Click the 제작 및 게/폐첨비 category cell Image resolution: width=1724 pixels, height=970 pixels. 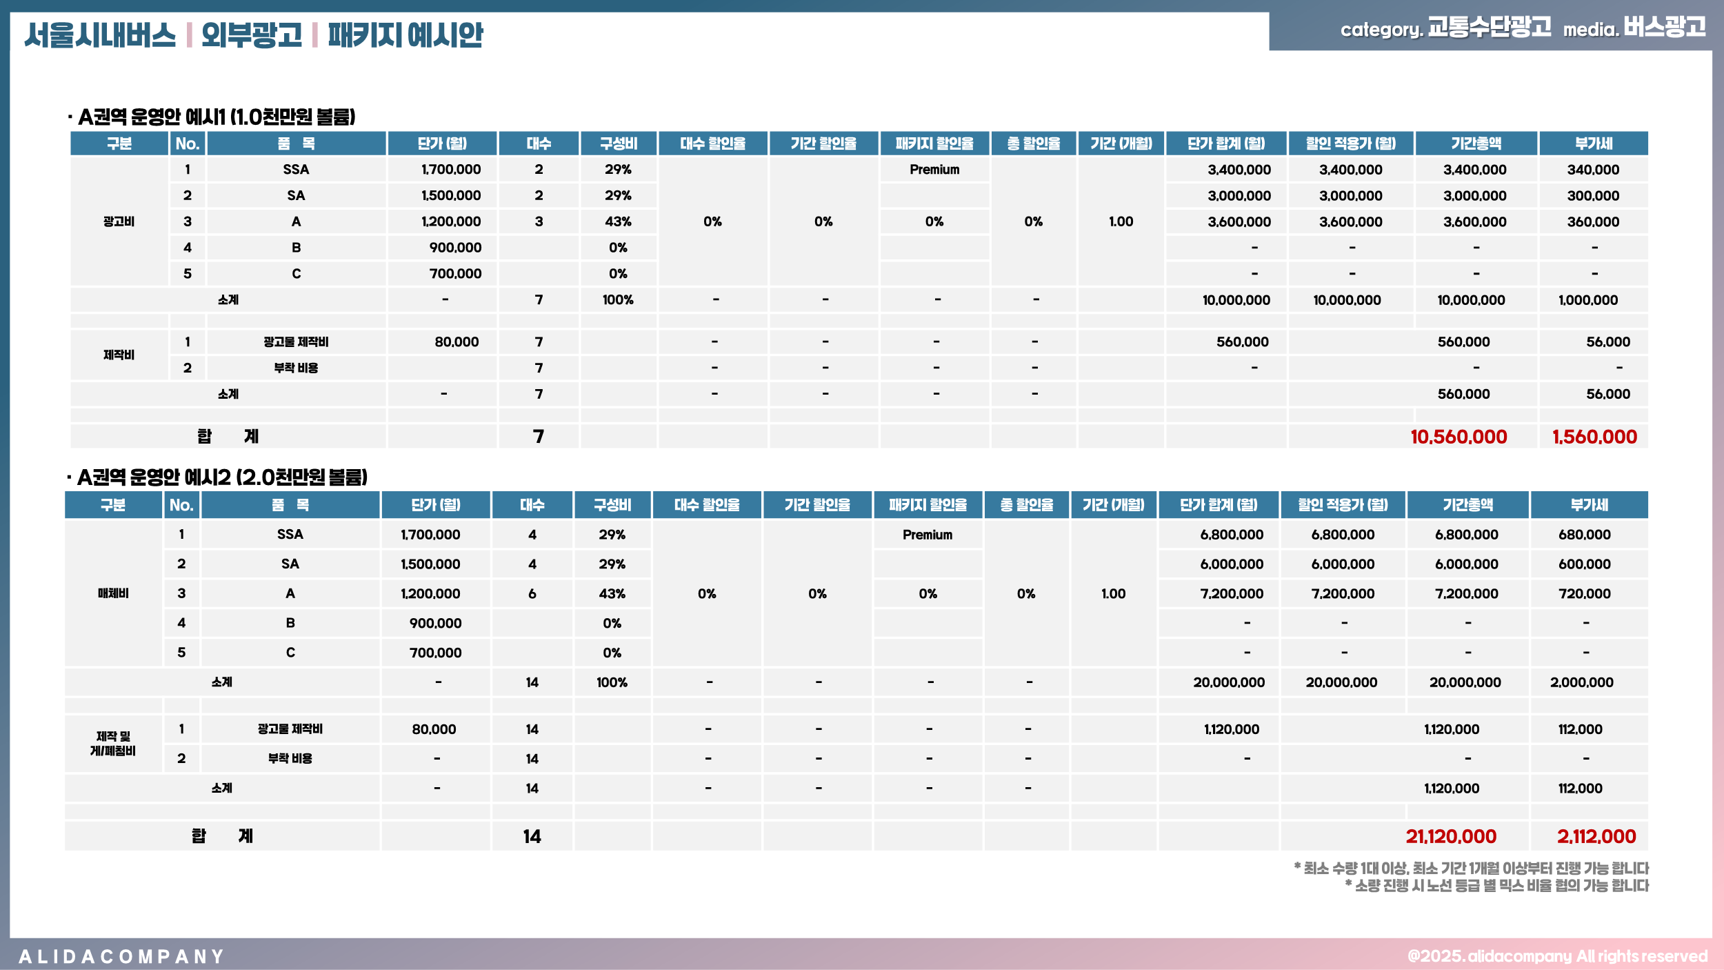click(x=113, y=744)
